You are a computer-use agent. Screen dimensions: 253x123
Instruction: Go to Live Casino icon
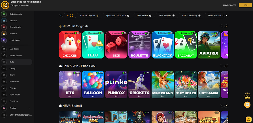pos(4,49)
